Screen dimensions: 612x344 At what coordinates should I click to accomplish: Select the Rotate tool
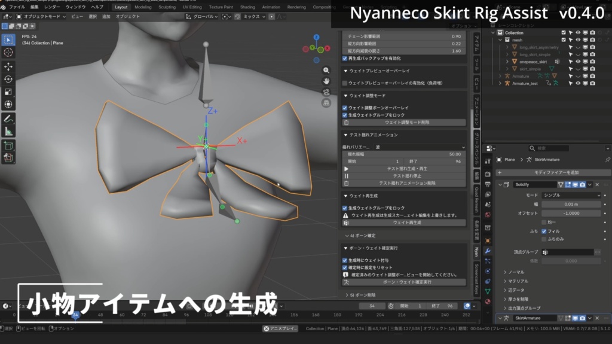tap(8, 80)
